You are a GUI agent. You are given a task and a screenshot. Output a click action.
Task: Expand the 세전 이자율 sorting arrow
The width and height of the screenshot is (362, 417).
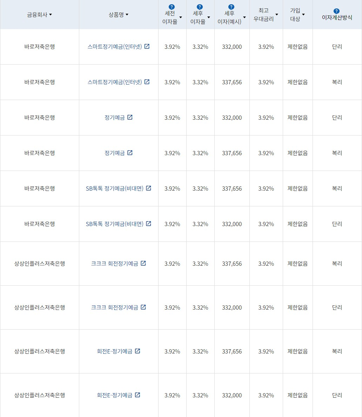180,17
